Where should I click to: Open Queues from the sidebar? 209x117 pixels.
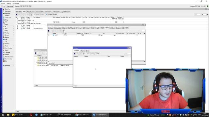tap(7, 37)
